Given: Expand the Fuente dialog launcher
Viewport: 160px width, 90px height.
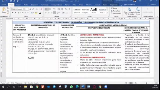Looking at the screenshot, I should click(x=43, y=16).
